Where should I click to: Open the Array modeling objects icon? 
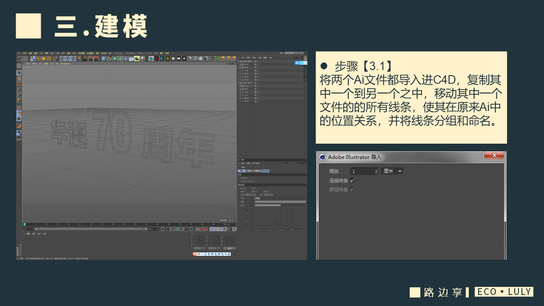[x=120, y=59]
